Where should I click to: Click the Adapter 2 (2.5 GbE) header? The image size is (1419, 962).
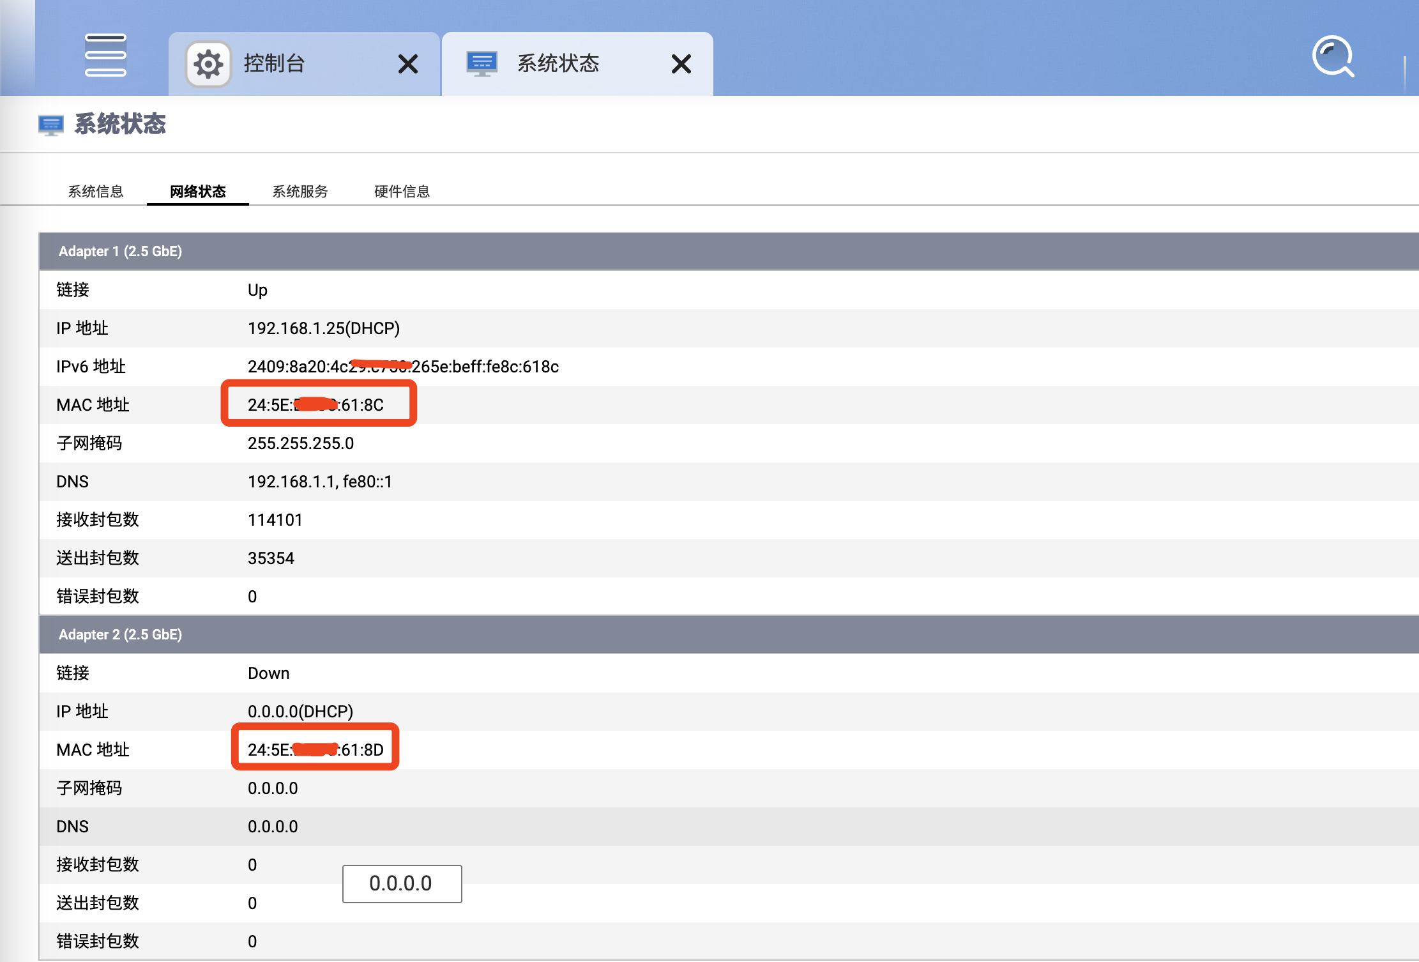[120, 634]
